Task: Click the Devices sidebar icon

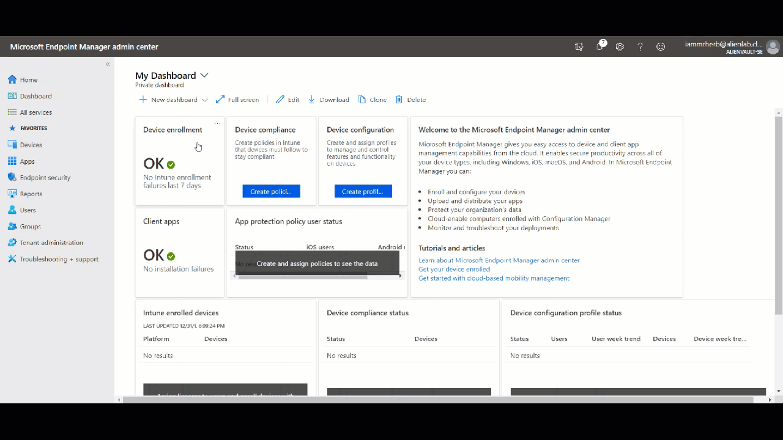Action: pos(12,145)
